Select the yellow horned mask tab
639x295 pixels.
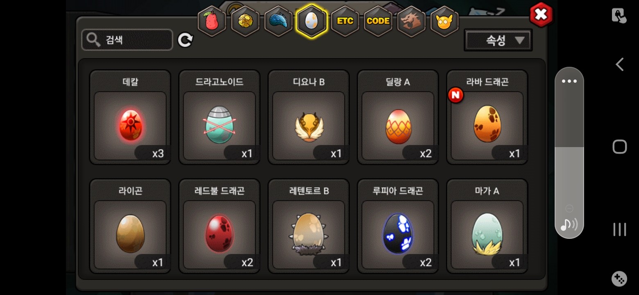[444, 21]
